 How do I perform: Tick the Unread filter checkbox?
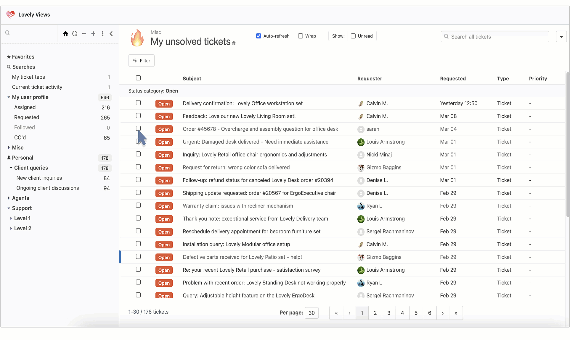coord(353,36)
